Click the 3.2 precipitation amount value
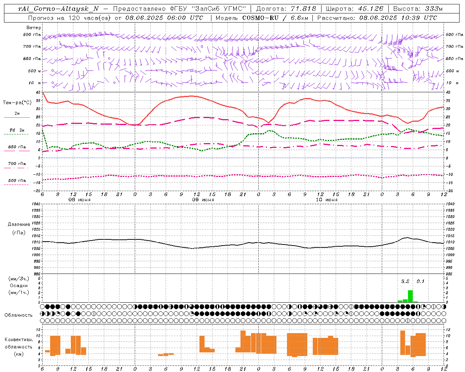Viewport: 465px width, 372px height. point(405,281)
